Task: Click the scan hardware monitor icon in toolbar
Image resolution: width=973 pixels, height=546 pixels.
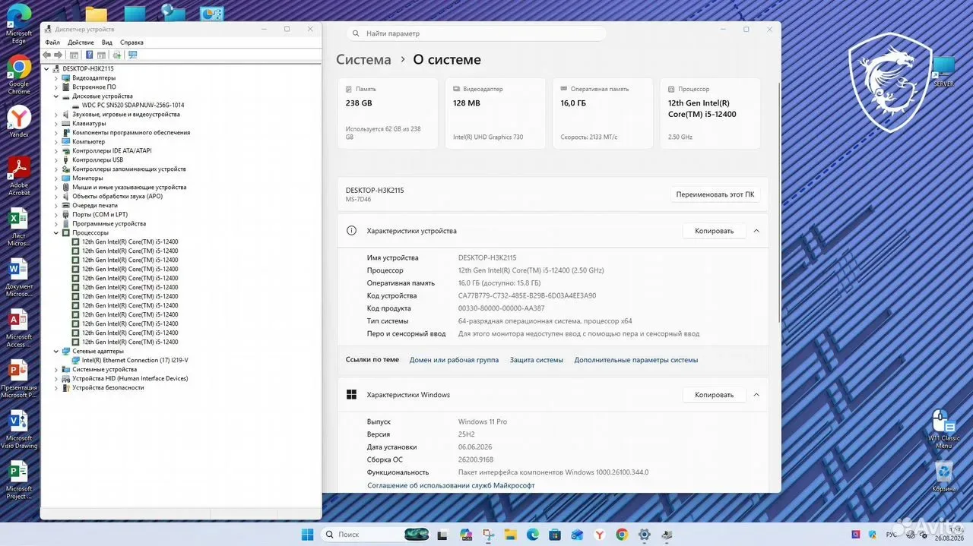Action: point(133,55)
